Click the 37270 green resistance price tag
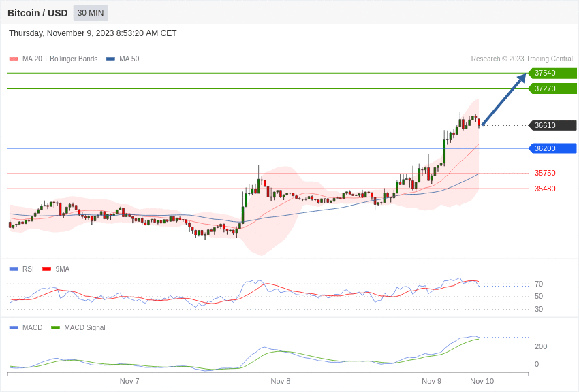The width and height of the screenshot is (579, 392). (552, 88)
